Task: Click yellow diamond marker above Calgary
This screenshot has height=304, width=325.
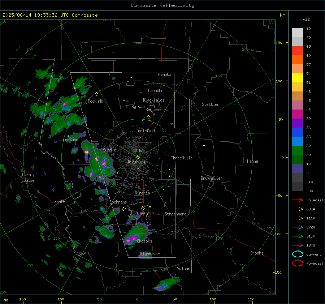Action: [x=143, y=208]
